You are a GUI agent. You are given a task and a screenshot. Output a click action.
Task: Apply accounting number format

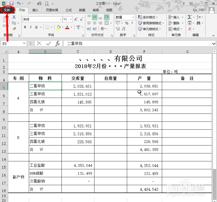pos(118,23)
